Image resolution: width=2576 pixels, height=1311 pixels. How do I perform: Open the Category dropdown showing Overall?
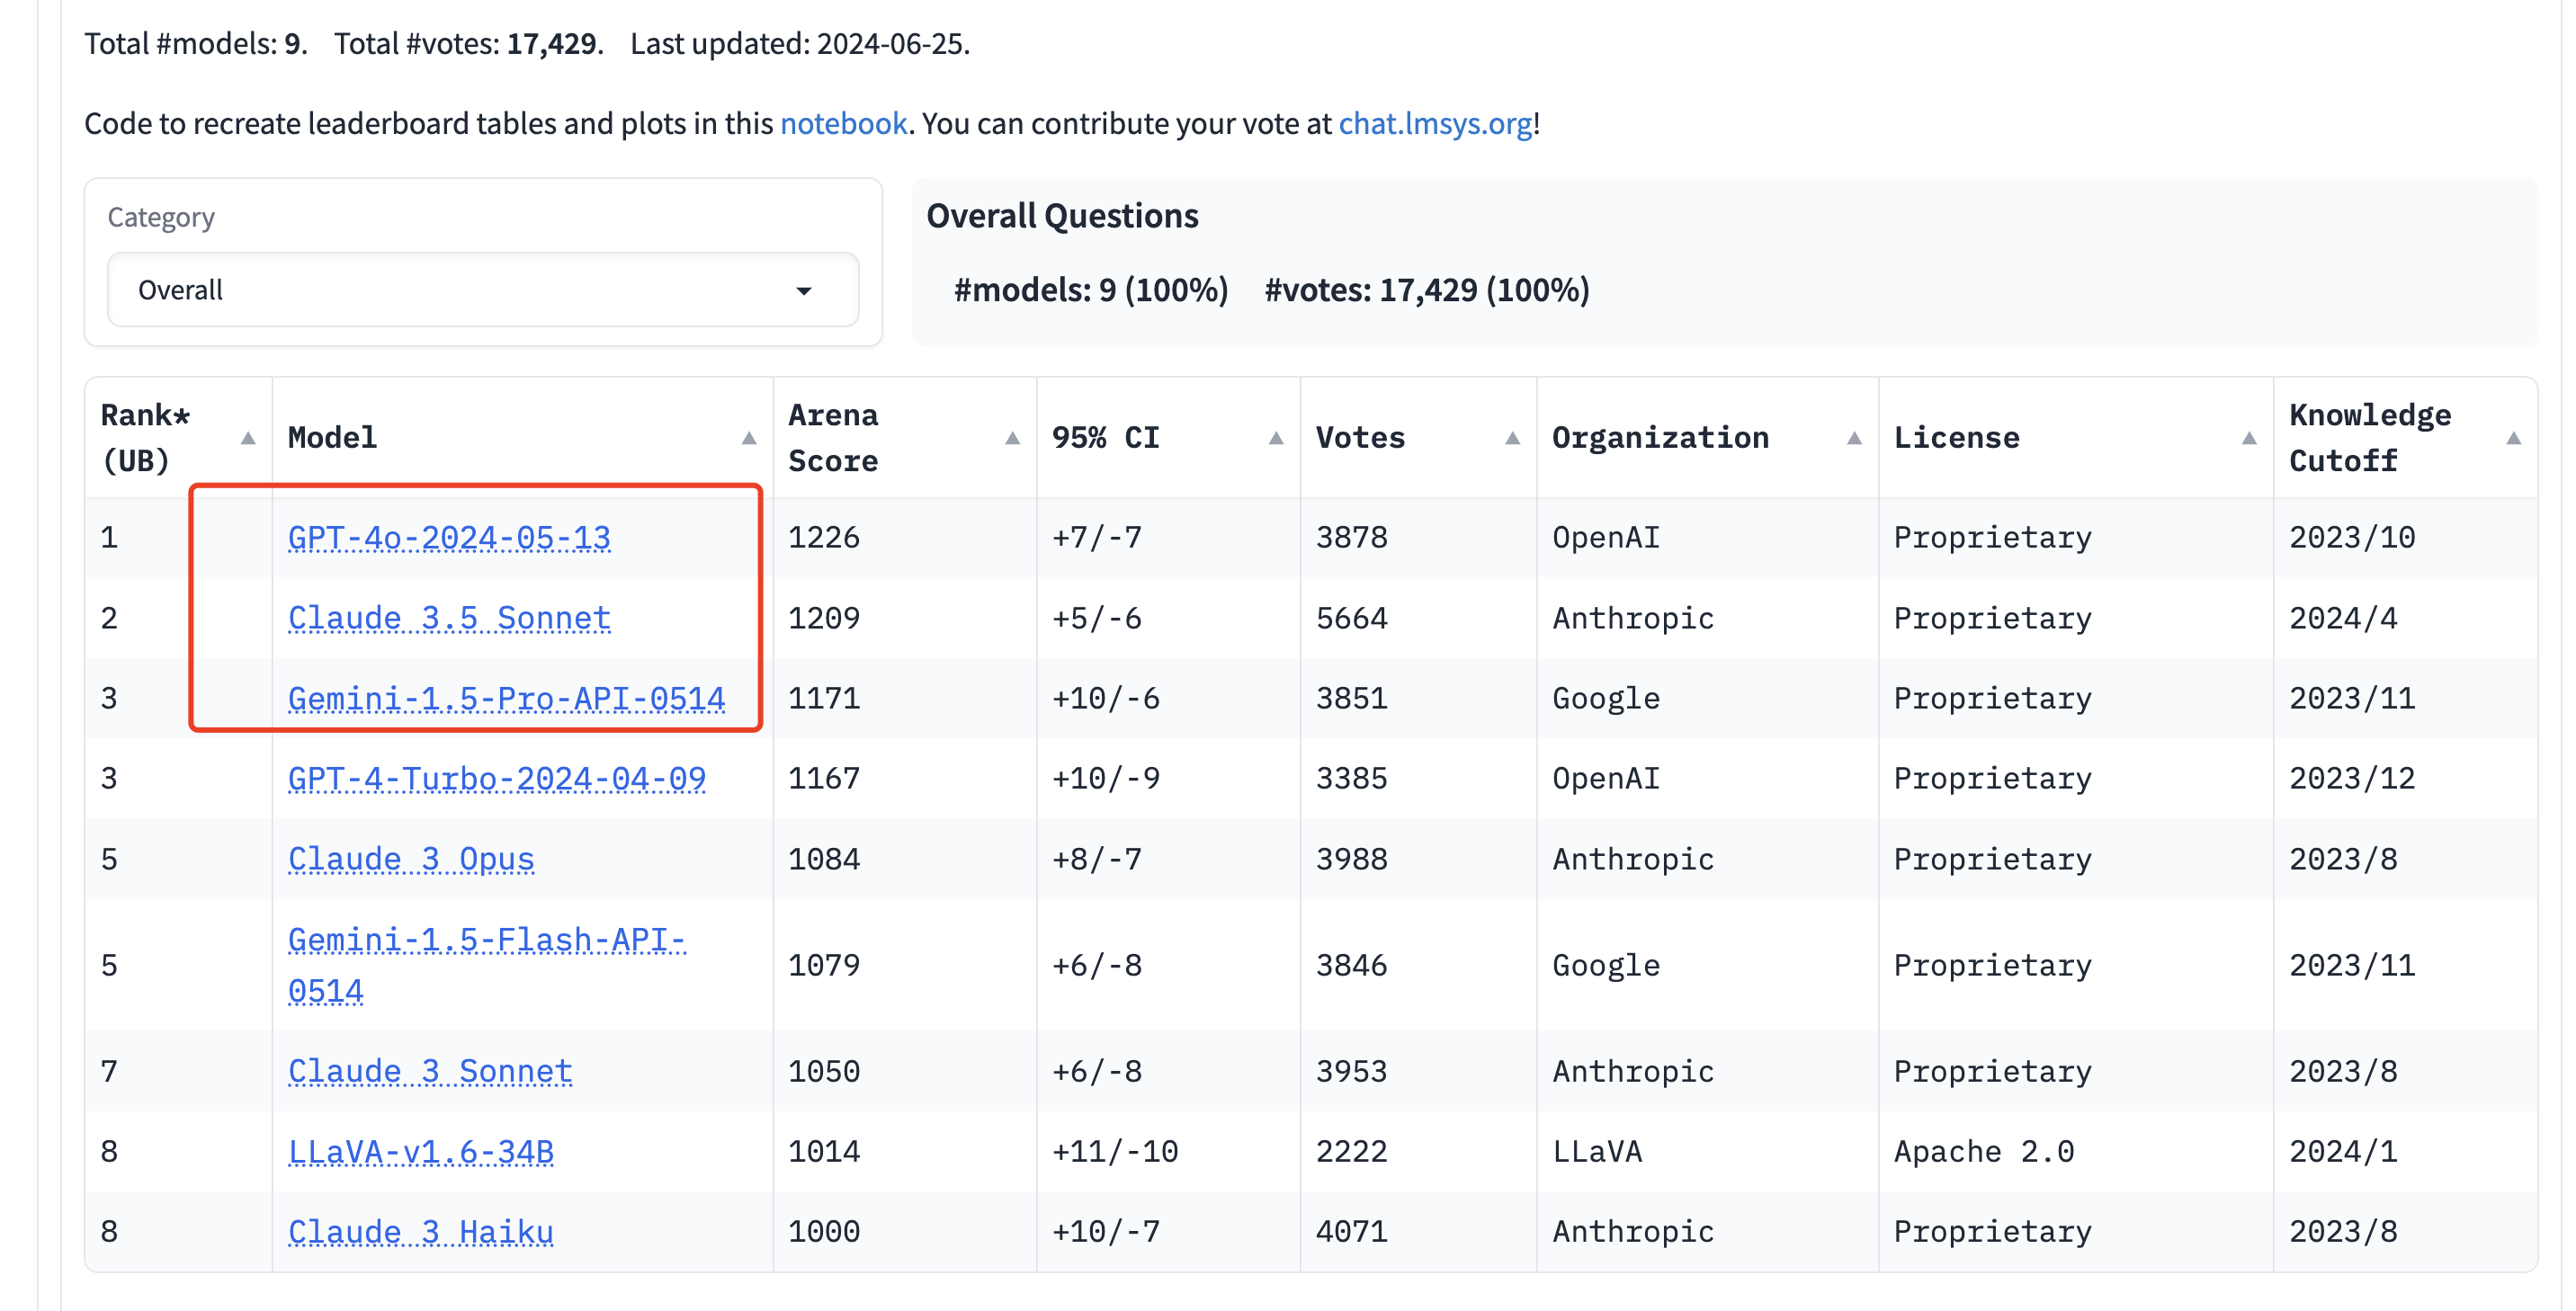point(483,290)
